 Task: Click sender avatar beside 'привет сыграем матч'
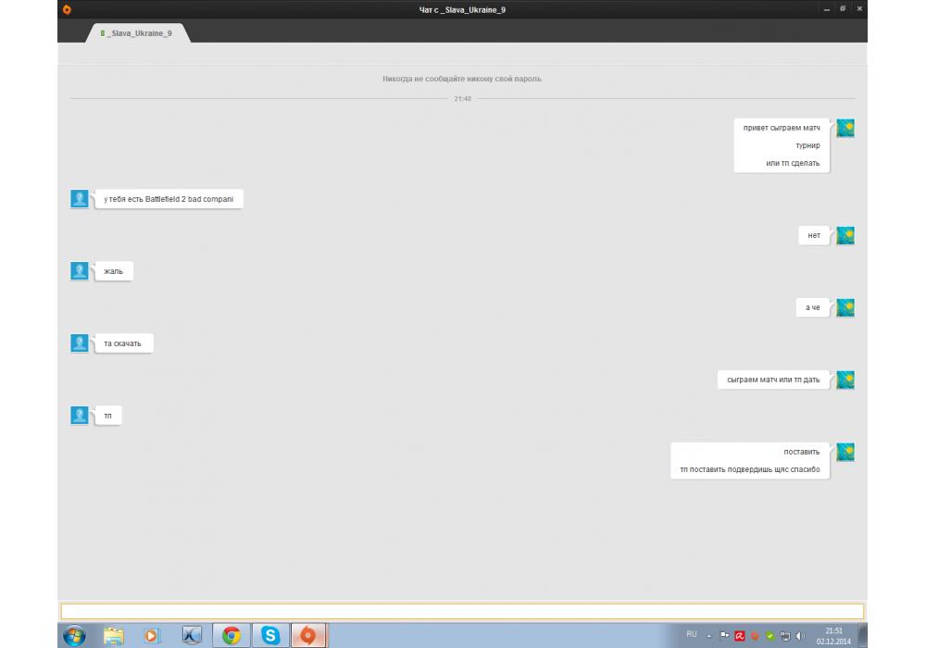pyautogui.click(x=845, y=128)
